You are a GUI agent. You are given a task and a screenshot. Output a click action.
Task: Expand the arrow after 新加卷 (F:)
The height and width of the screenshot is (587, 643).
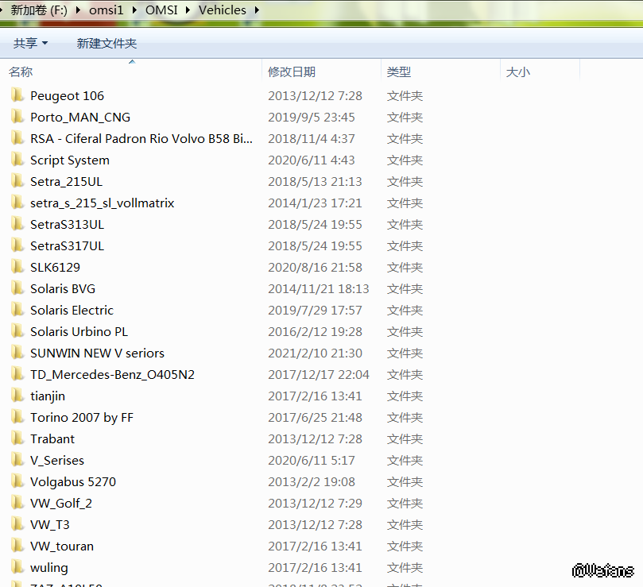pyautogui.click(x=78, y=10)
